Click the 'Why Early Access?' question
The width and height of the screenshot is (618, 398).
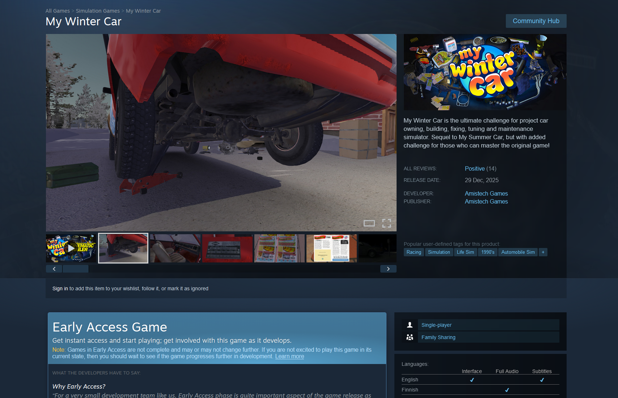[79, 386]
